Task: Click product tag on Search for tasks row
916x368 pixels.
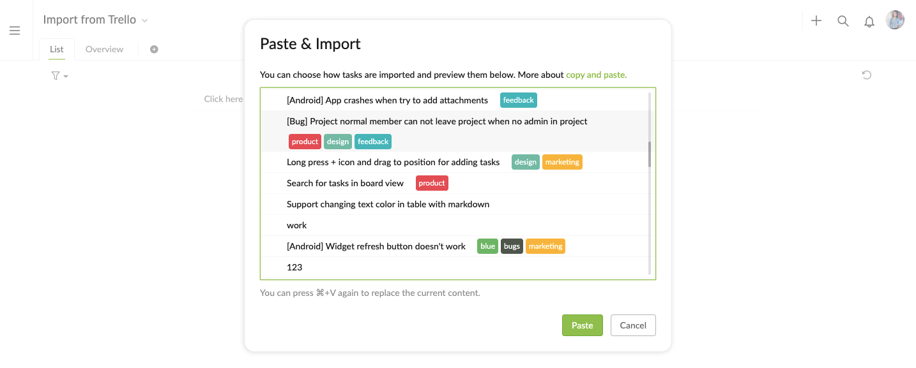Action: [432, 183]
